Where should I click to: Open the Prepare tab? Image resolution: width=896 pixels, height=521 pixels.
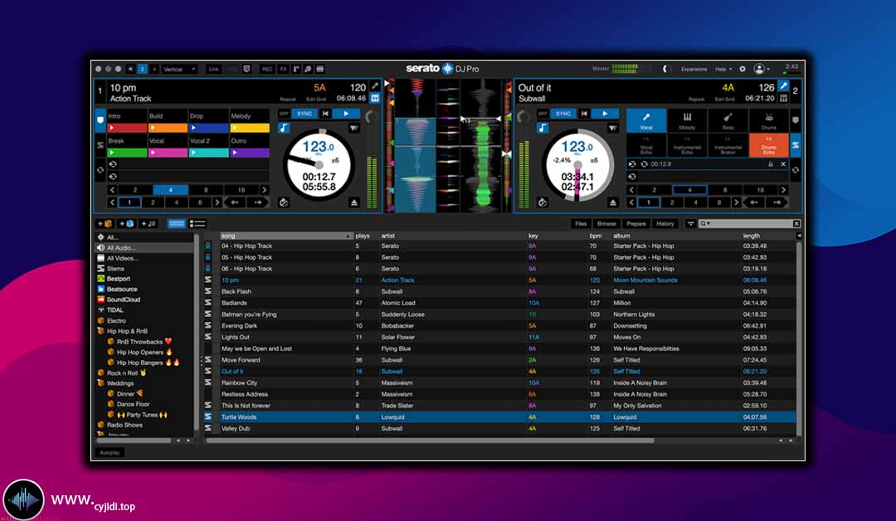[636, 224]
